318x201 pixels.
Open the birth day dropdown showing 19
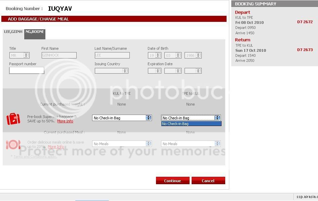[154, 55]
